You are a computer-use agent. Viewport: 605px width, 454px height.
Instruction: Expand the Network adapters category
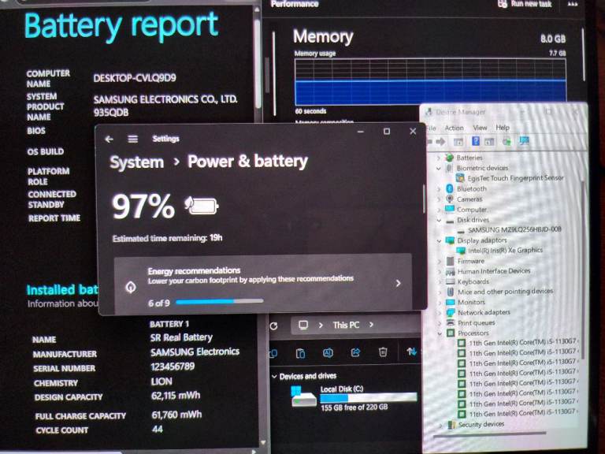440,312
